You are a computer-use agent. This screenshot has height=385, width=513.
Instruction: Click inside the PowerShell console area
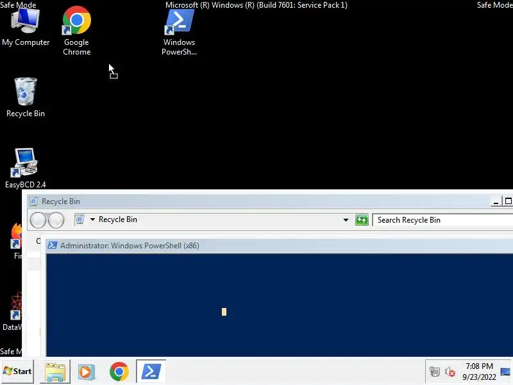tap(280, 304)
